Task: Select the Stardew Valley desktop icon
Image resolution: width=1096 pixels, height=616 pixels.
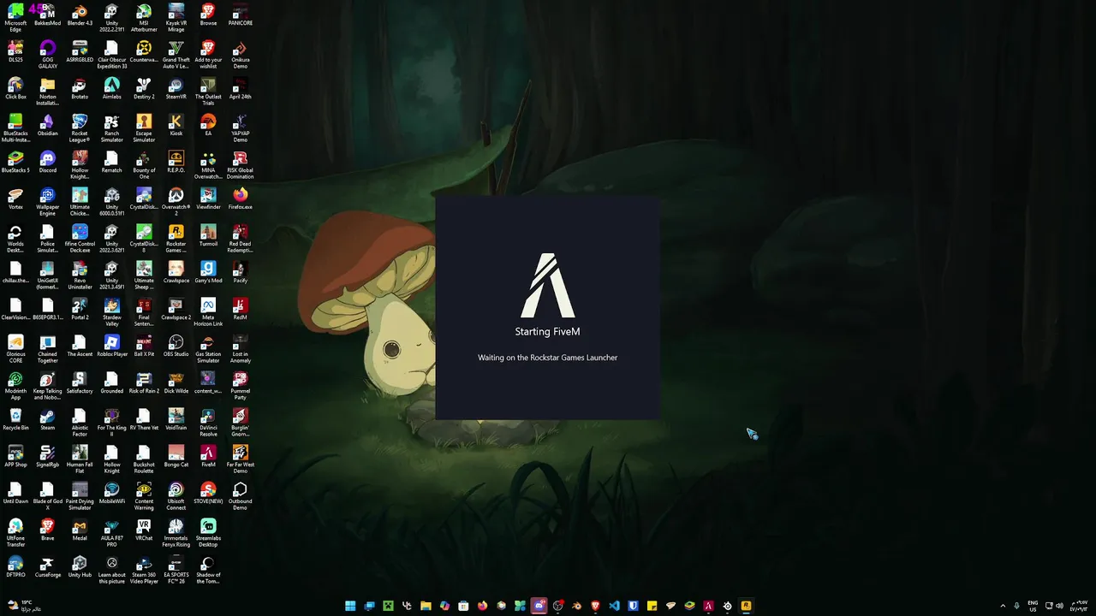Action: (x=112, y=311)
